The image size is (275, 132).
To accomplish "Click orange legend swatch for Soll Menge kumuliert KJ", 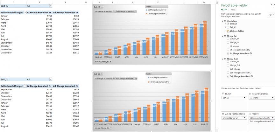I will 146,13.
